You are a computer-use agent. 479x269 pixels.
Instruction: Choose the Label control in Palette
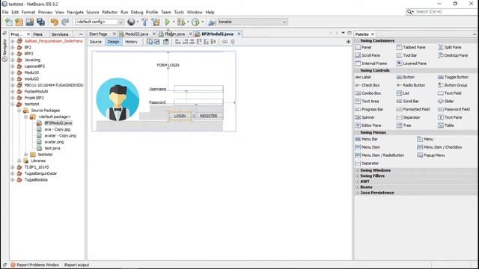click(x=363, y=77)
